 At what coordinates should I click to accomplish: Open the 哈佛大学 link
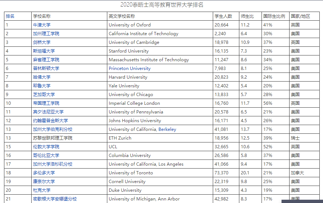click(x=41, y=77)
